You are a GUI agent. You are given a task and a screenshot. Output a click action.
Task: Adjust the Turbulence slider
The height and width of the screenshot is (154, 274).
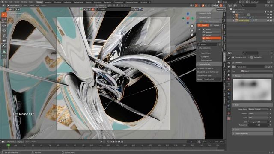click(x=259, y=125)
